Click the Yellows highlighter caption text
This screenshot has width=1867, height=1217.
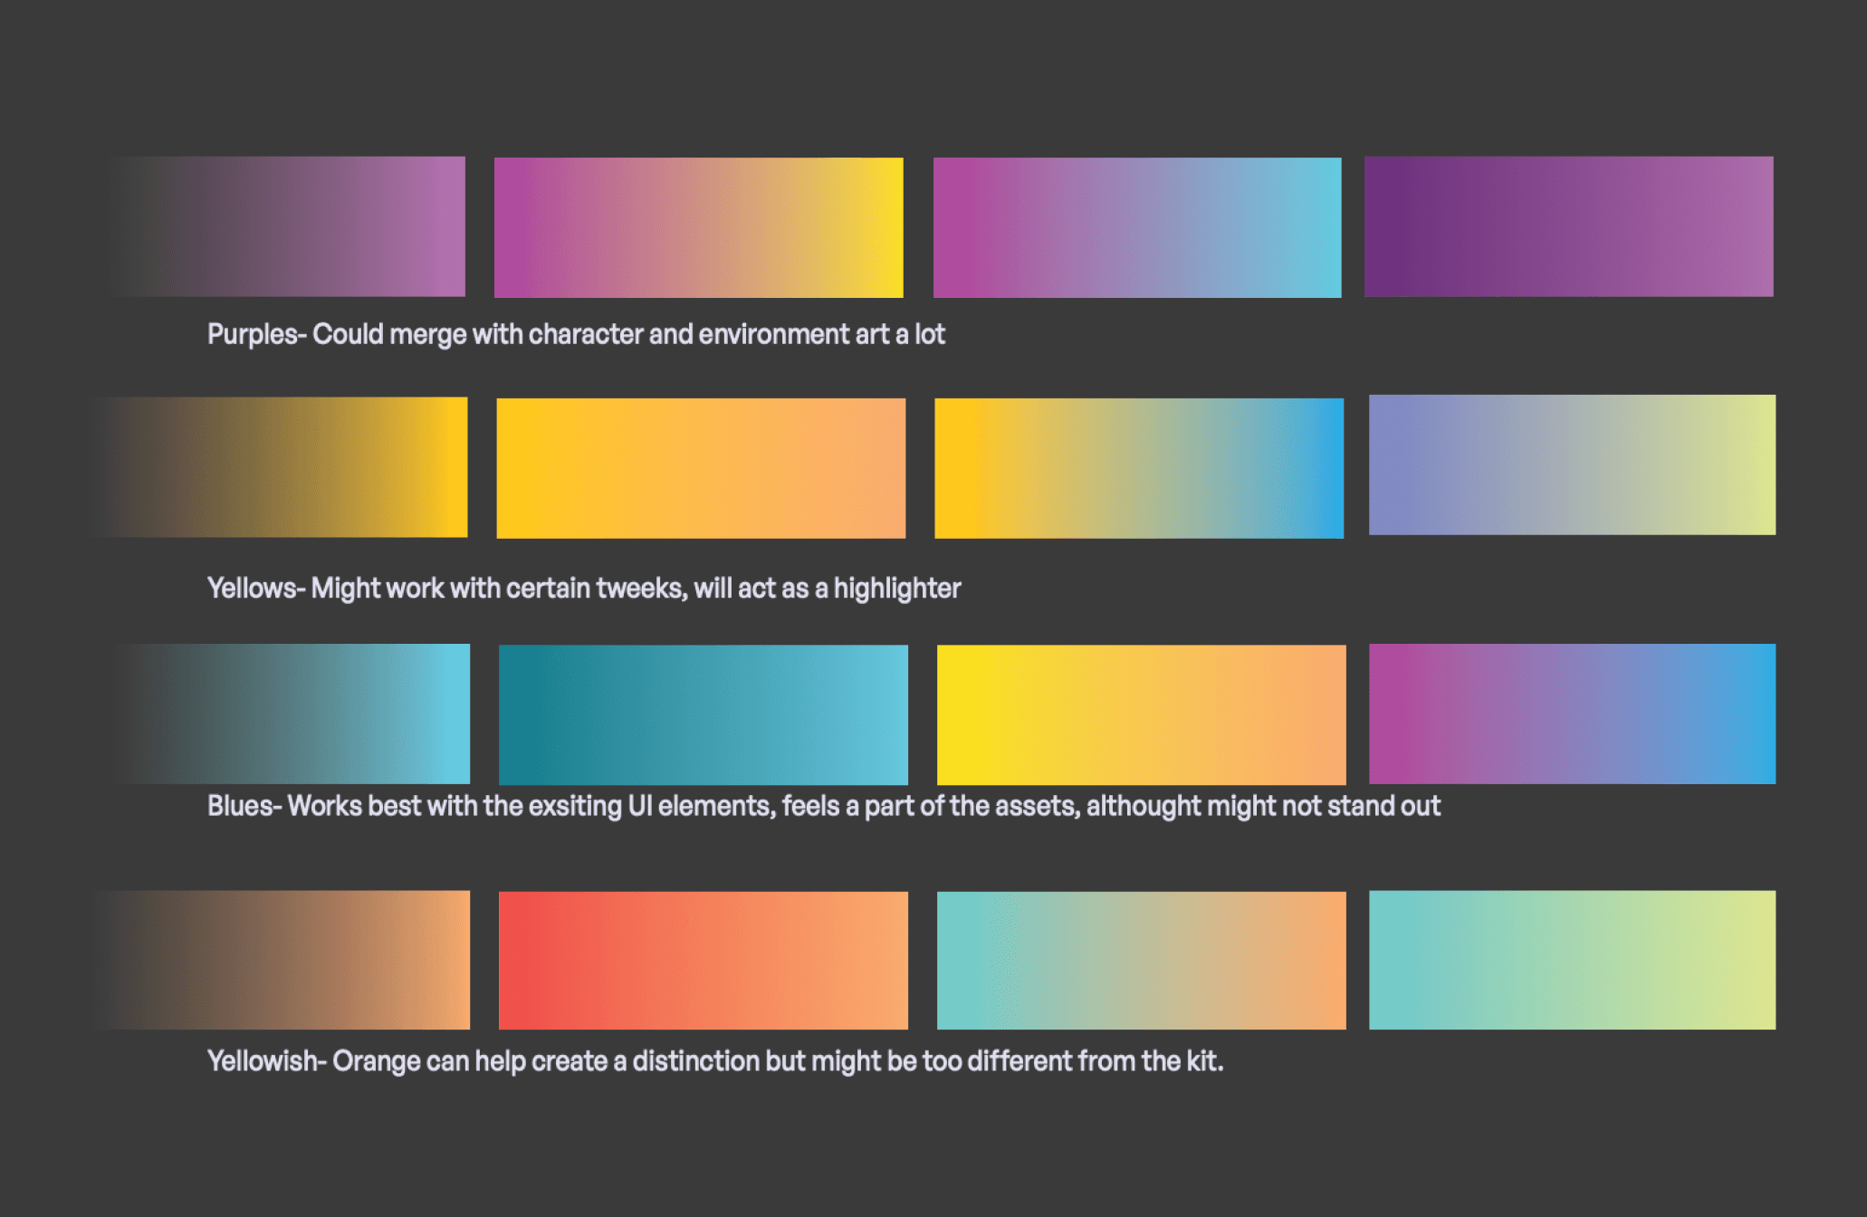click(x=584, y=589)
